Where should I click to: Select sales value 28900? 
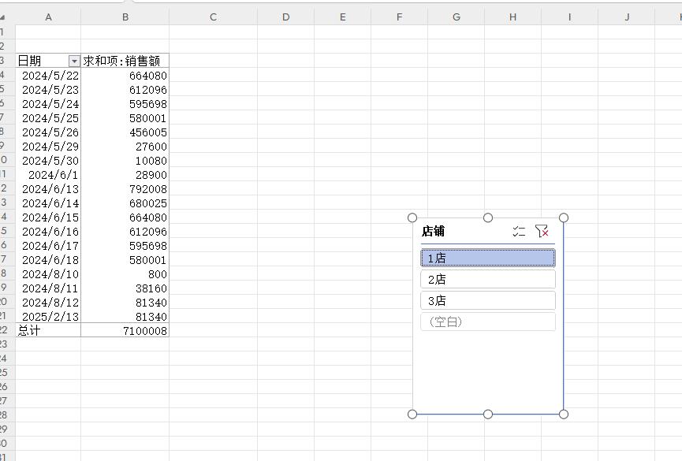[125, 175]
